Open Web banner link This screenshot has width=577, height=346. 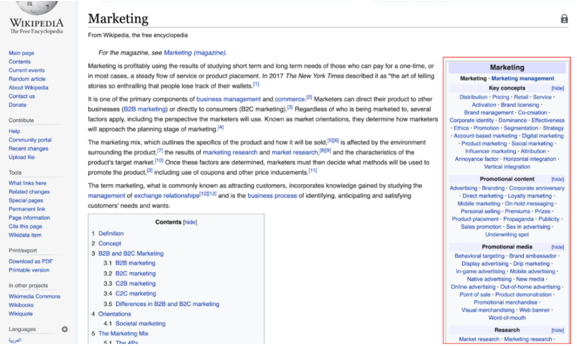pyautogui.click(x=534, y=310)
